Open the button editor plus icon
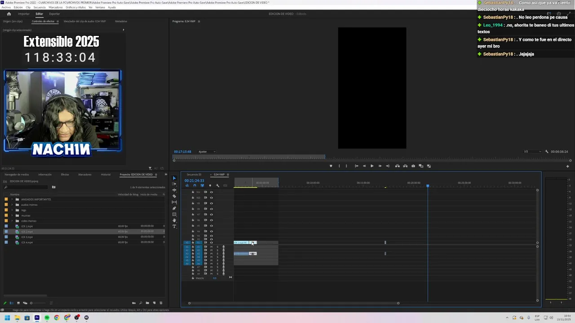The image size is (575, 323). (x=567, y=166)
